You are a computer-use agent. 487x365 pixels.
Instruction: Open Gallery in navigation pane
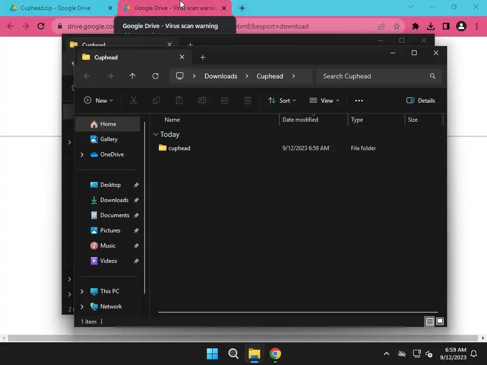point(108,139)
